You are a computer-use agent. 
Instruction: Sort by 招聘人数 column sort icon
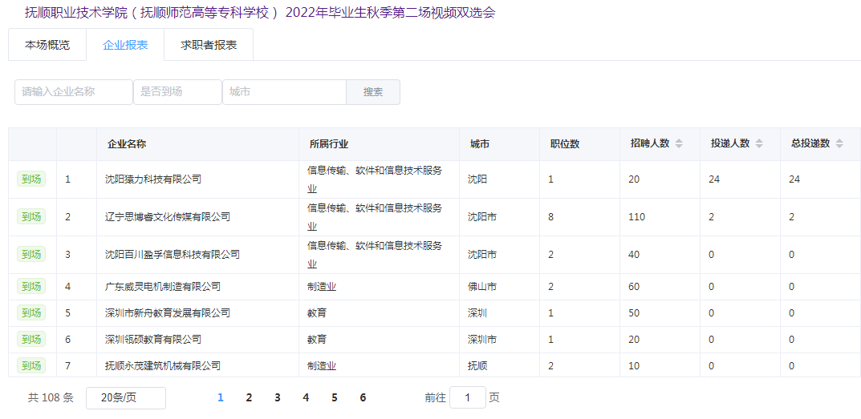[679, 144]
